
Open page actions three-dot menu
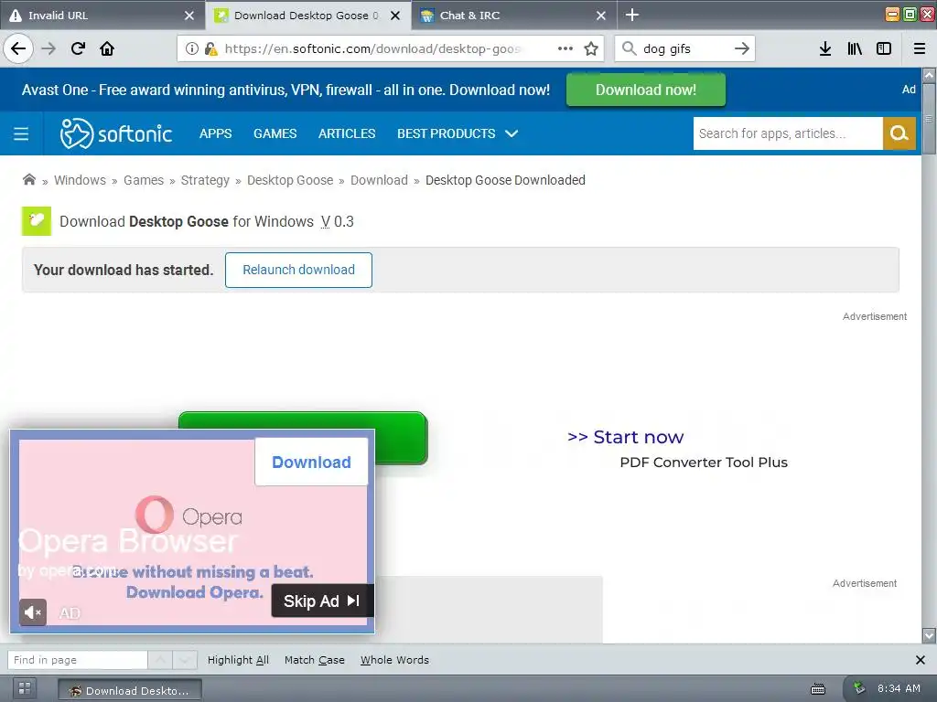pos(565,48)
